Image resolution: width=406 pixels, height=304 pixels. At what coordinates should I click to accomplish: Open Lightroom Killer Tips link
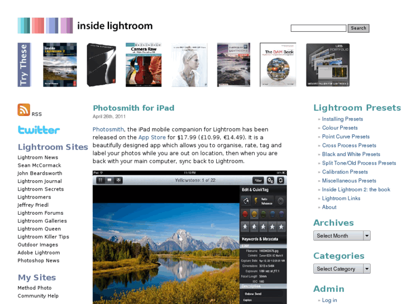click(x=43, y=237)
